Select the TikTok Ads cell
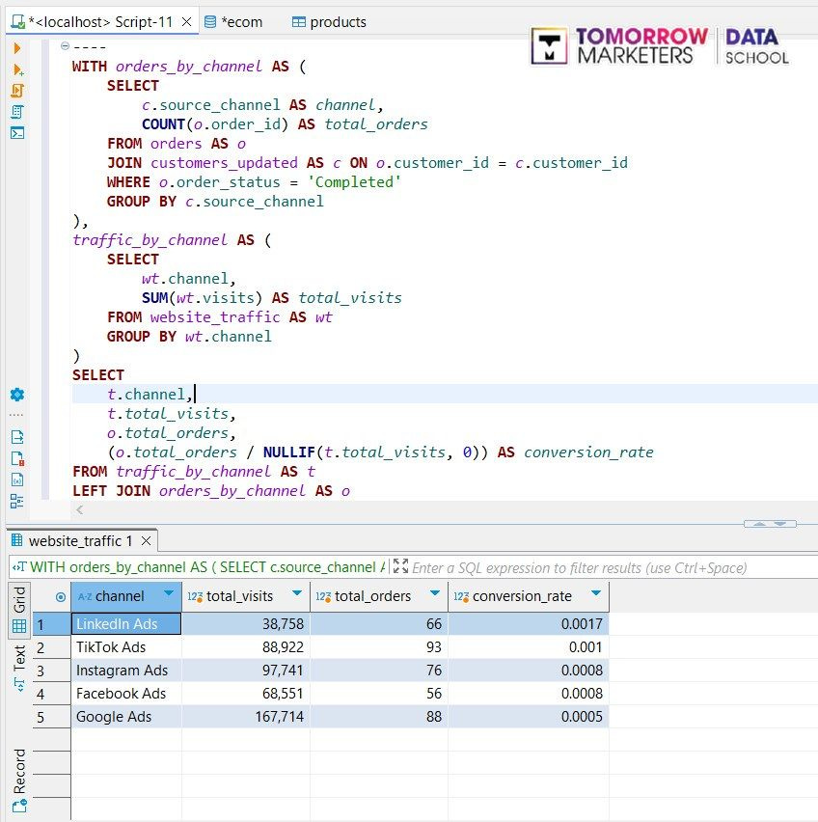This screenshot has height=822, width=818. click(x=126, y=647)
